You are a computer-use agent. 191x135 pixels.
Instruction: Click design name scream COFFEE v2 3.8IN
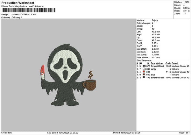coord(24,15)
